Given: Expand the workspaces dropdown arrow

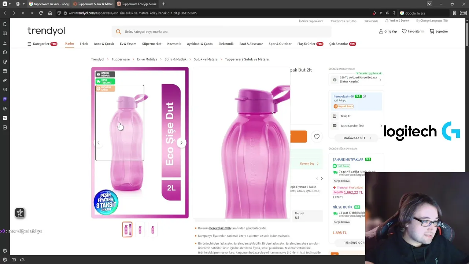Looking at the screenshot, I should [x=24, y=4].
